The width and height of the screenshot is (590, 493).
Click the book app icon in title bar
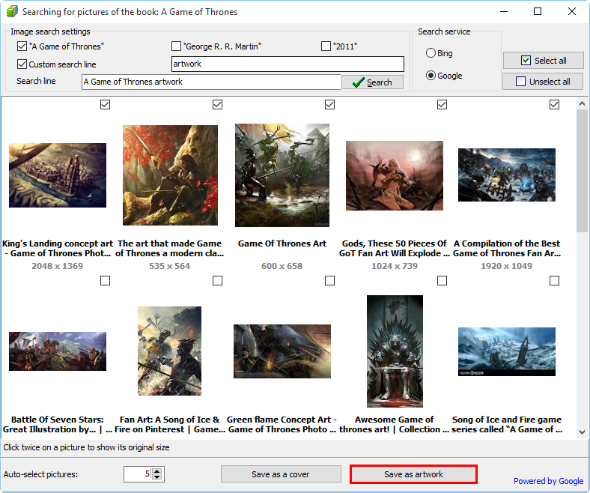click(12, 12)
